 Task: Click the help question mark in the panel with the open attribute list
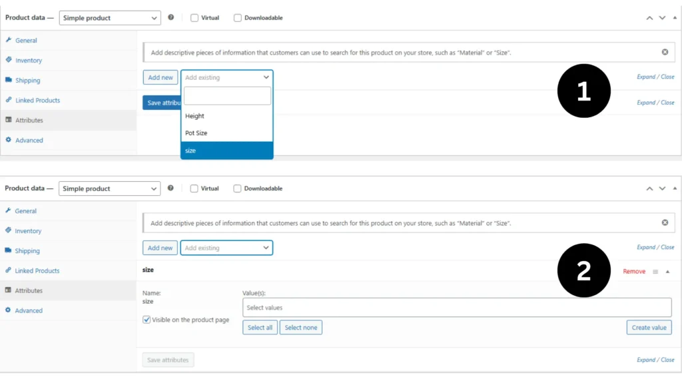point(171,17)
